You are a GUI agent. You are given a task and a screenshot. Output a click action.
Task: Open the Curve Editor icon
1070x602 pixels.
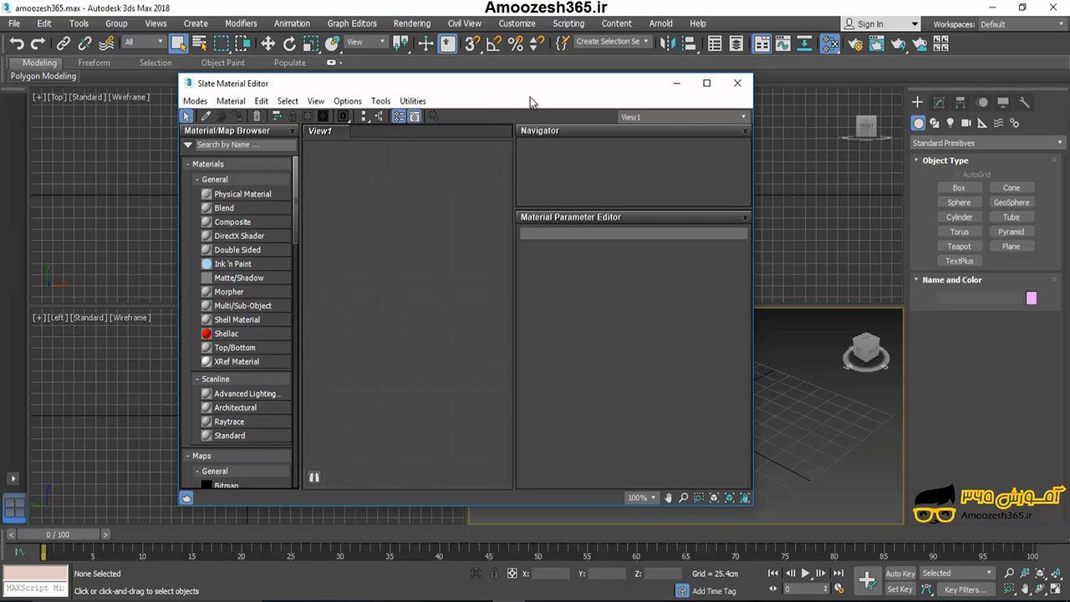pyautogui.click(x=782, y=43)
